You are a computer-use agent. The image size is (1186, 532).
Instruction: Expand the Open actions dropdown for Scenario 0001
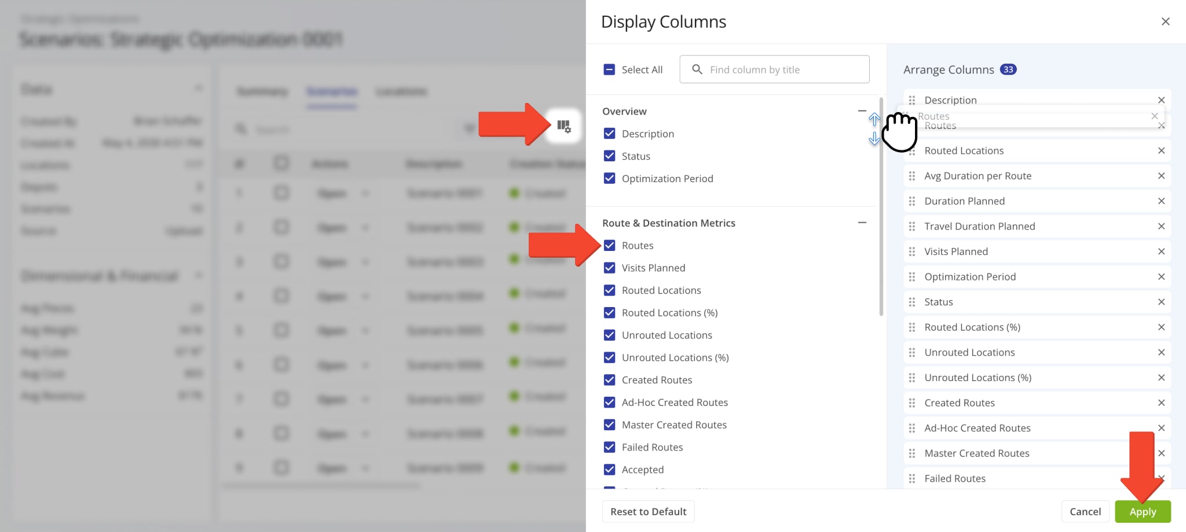tap(365, 193)
